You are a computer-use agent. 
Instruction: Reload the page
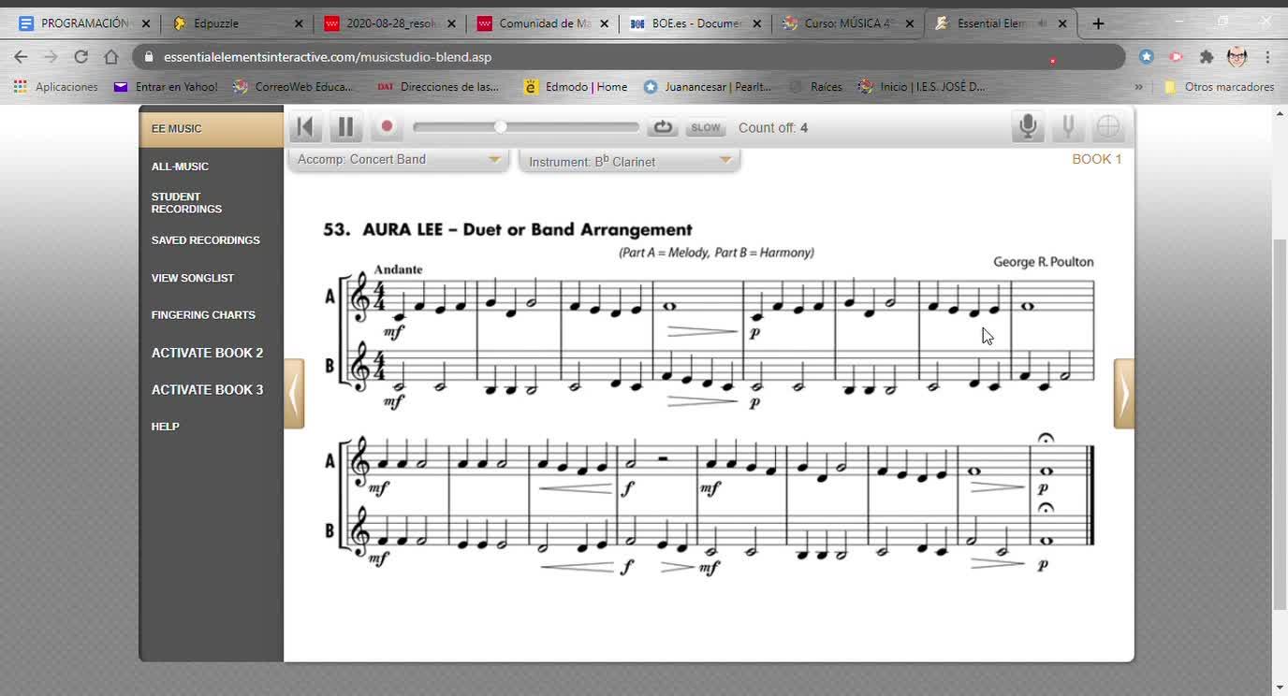point(80,57)
